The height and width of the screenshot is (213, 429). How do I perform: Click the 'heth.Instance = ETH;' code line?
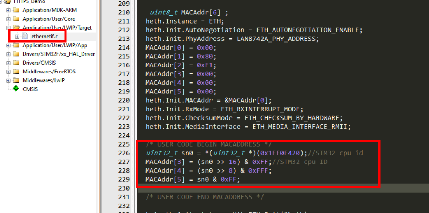tap(185, 21)
